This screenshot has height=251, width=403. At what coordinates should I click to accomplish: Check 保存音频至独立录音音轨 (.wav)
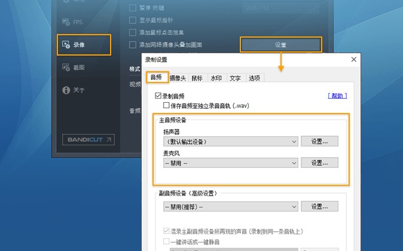coord(166,105)
